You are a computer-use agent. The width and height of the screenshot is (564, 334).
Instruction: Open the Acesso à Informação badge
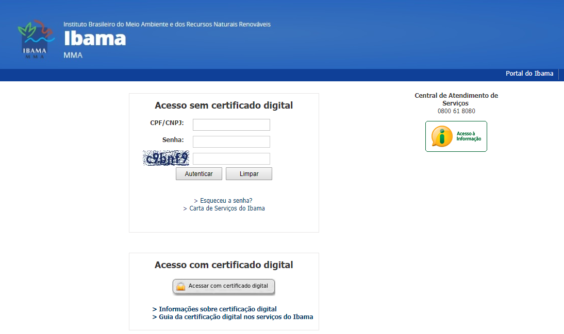[x=456, y=136]
